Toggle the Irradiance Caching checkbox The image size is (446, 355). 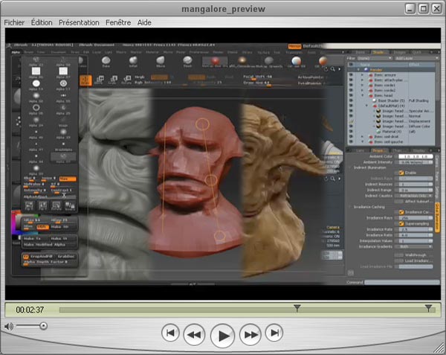tap(401, 211)
